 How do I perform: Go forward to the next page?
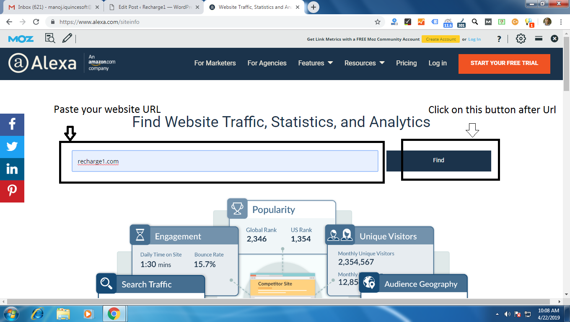click(x=23, y=22)
